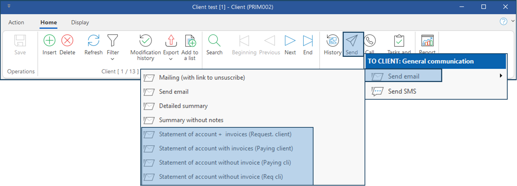
Task: Open the History icon in ribbon
Action: point(333,41)
